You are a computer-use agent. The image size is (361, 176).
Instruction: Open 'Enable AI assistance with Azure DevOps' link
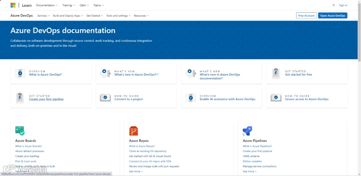pos(228,99)
